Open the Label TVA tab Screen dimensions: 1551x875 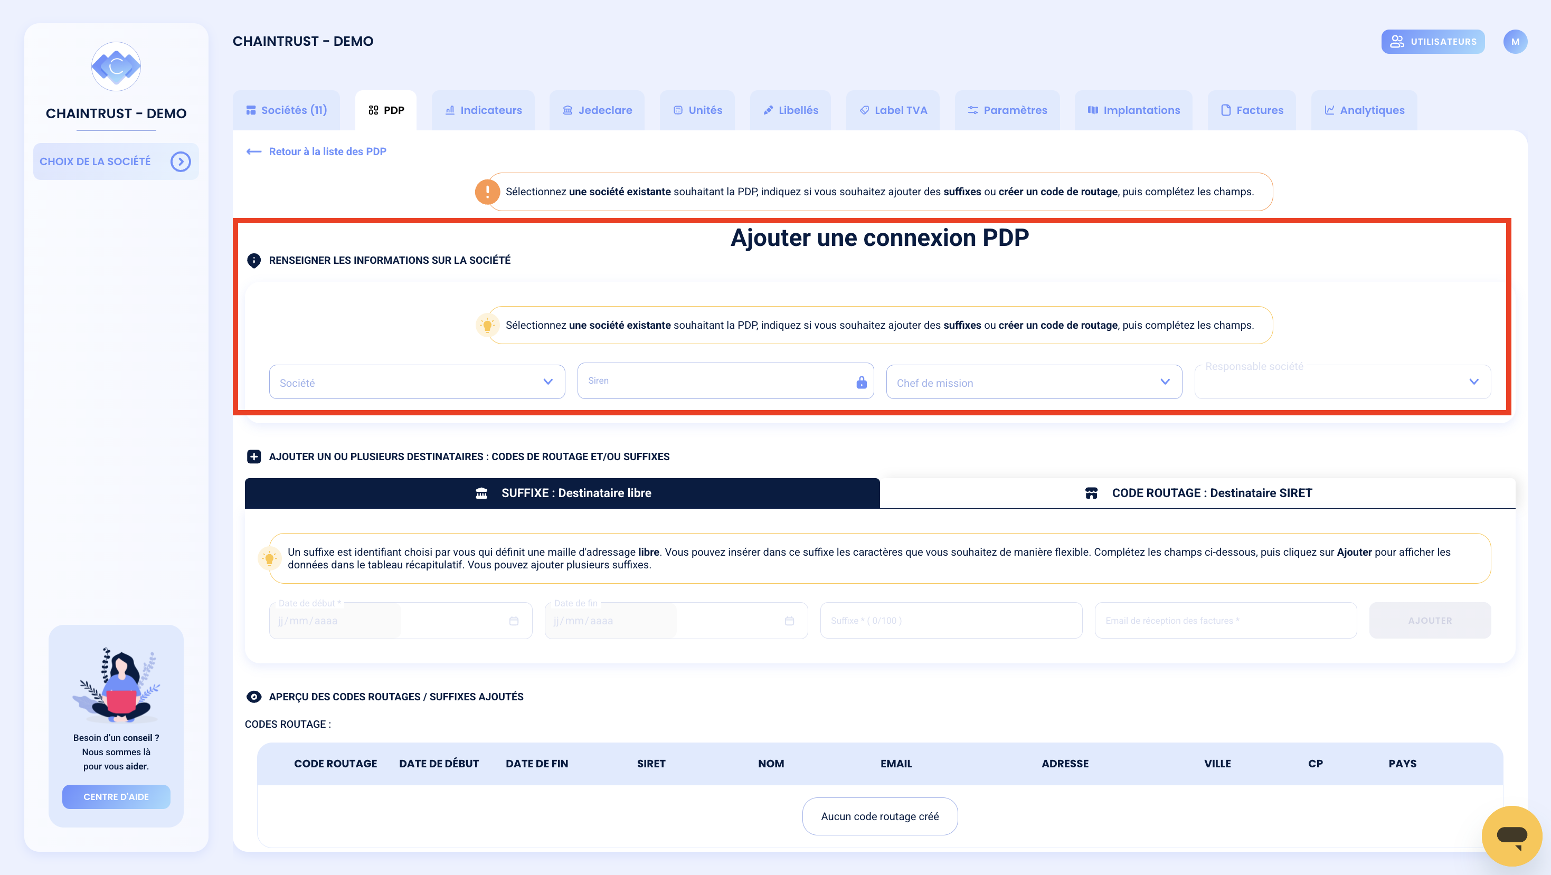coord(893,110)
